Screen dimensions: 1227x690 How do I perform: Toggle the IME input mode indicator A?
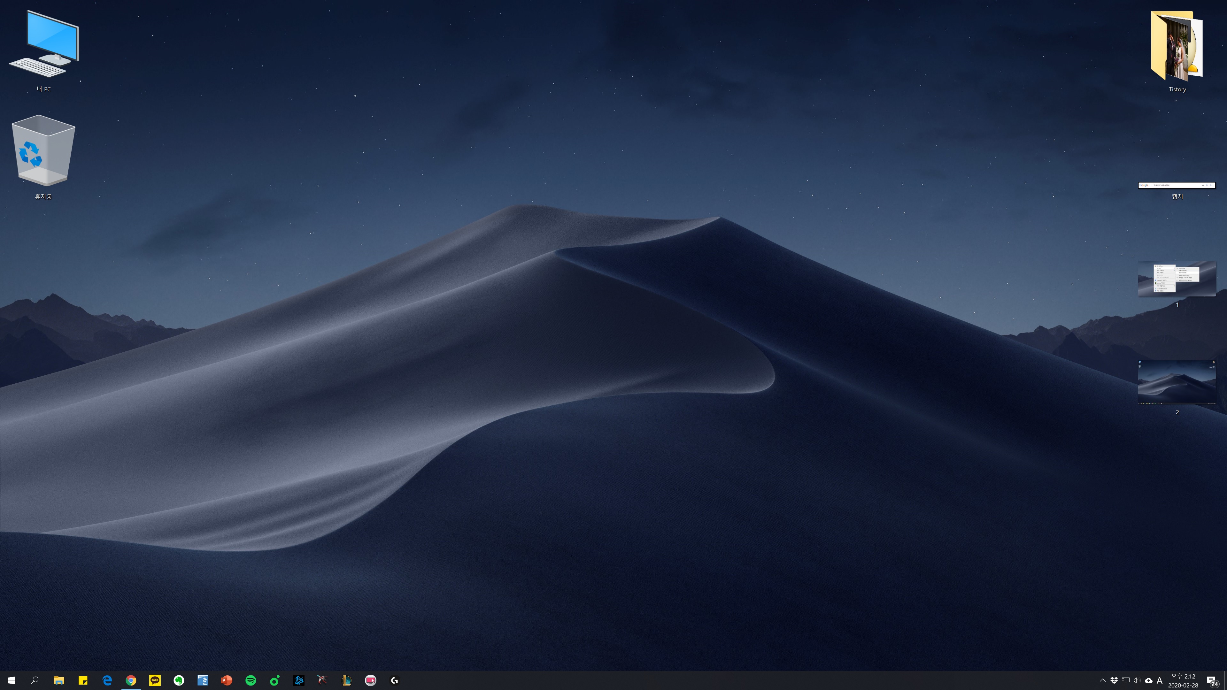point(1159,680)
